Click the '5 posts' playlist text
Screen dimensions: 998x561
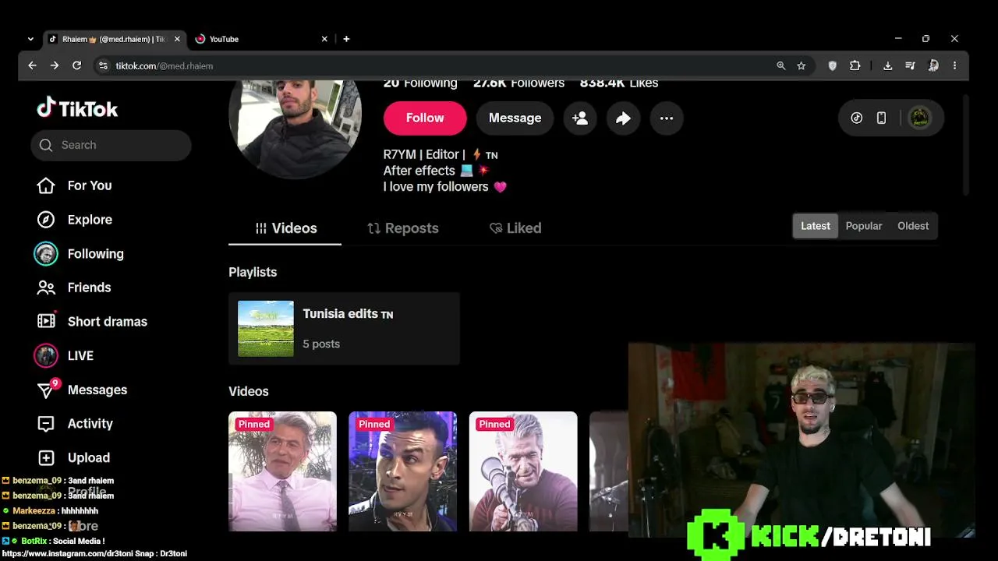[x=321, y=344]
